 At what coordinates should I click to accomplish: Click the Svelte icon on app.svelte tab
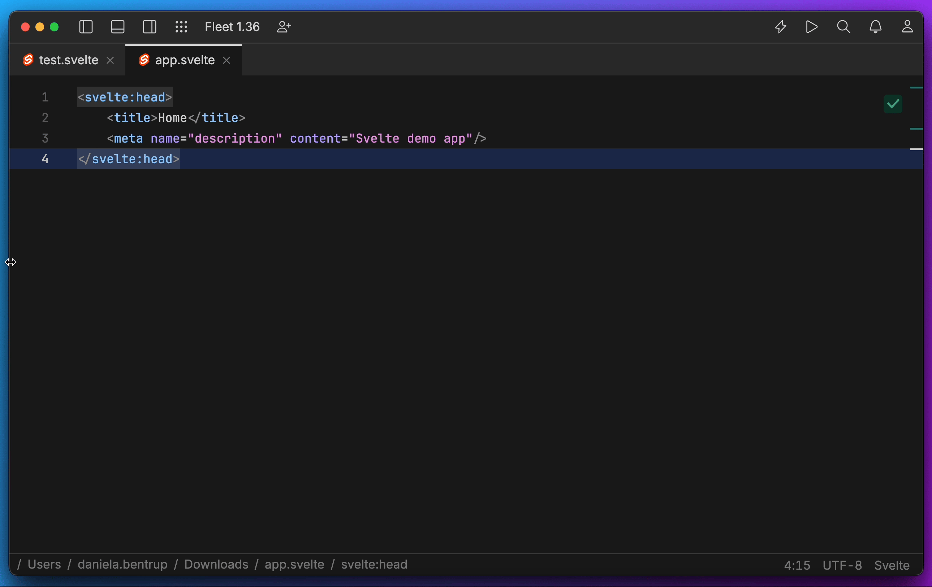click(x=144, y=60)
